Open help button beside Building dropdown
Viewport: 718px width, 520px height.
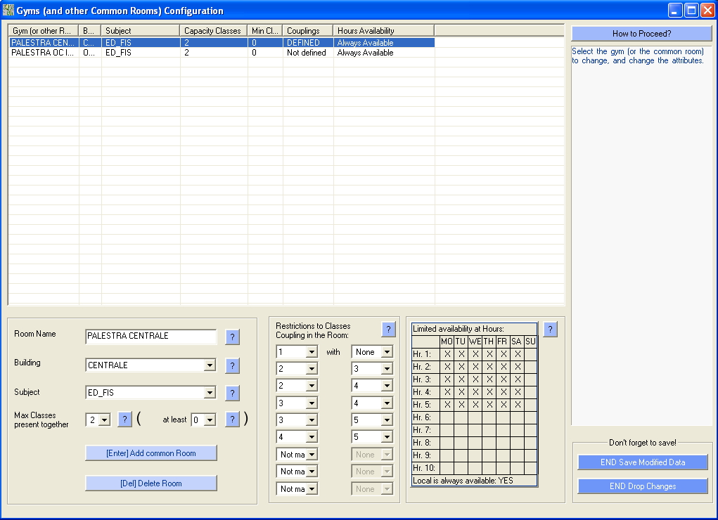232,365
